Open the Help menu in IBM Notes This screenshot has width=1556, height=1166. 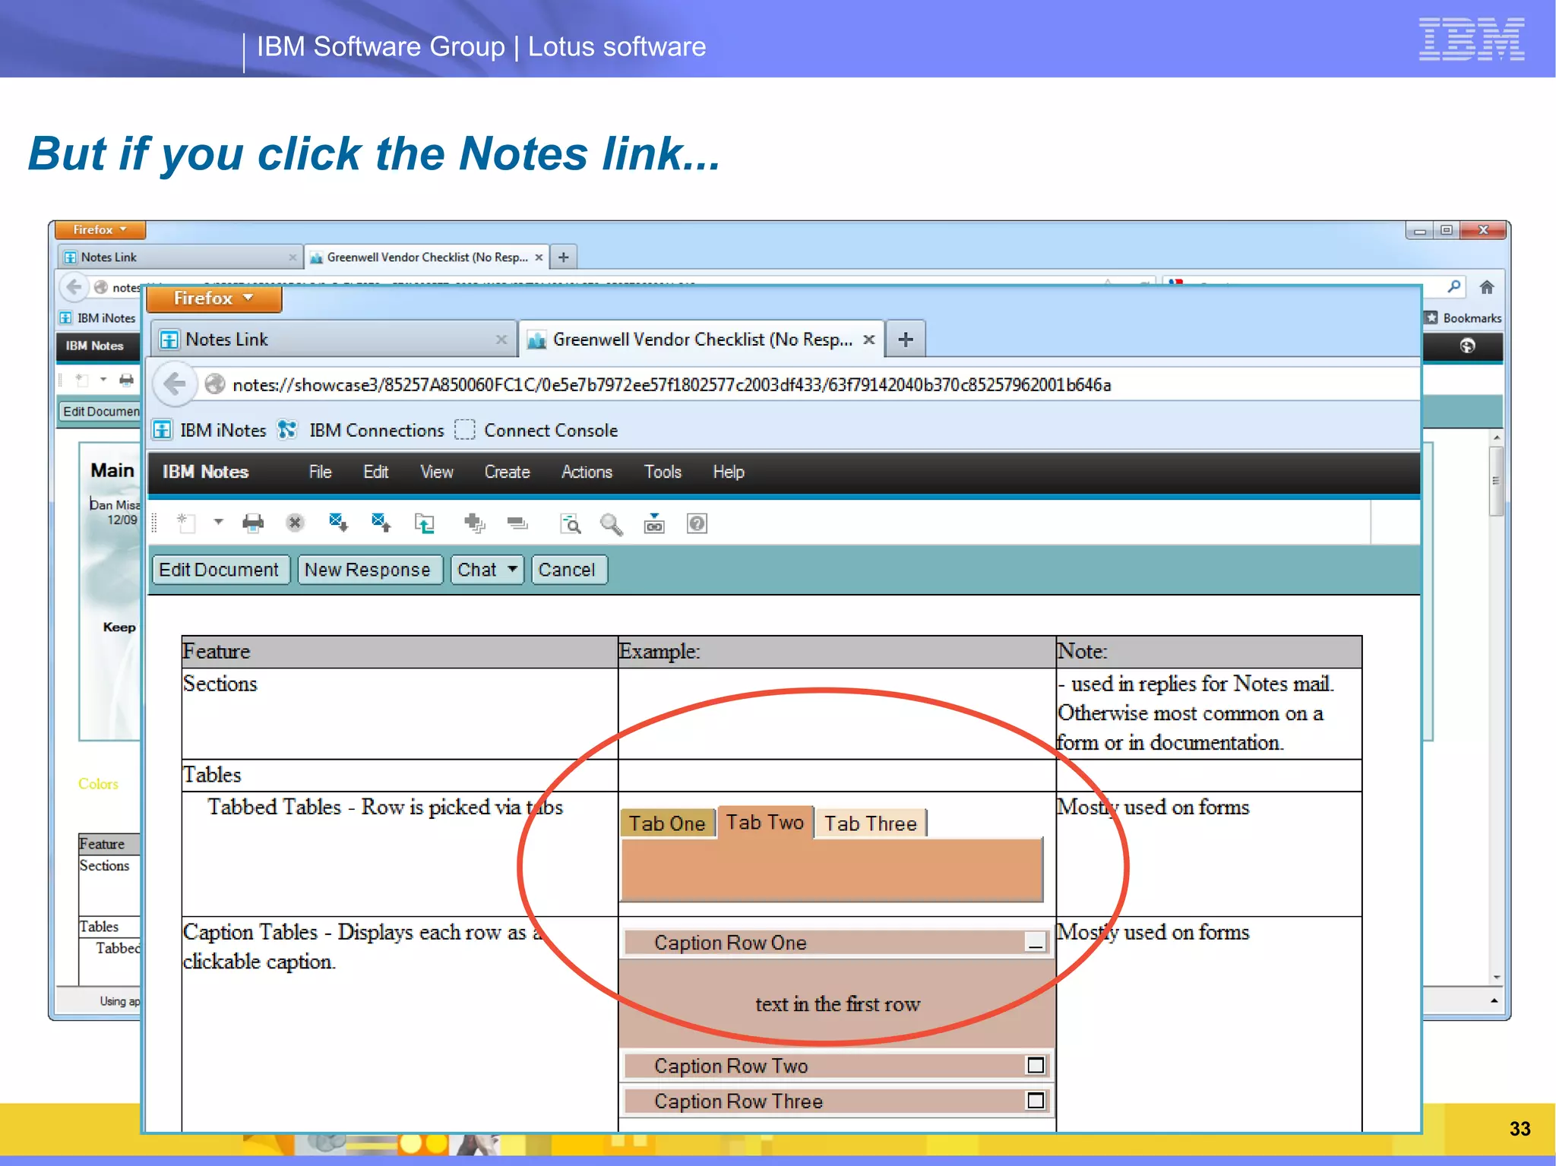pyautogui.click(x=728, y=472)
